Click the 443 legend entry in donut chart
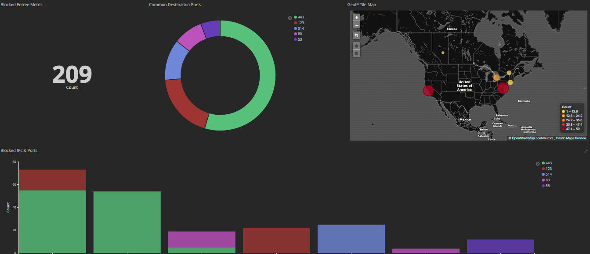Image resolution: width=590 pixels, height=254 pixels. [299, 17]
